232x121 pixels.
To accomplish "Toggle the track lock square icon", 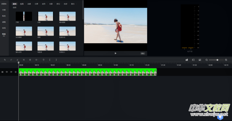I will click(x=2, y=72).
